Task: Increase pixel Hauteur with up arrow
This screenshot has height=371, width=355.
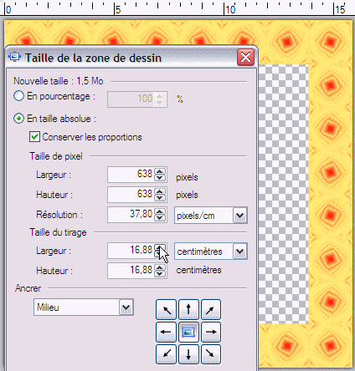Action: [x=160, y=192]
